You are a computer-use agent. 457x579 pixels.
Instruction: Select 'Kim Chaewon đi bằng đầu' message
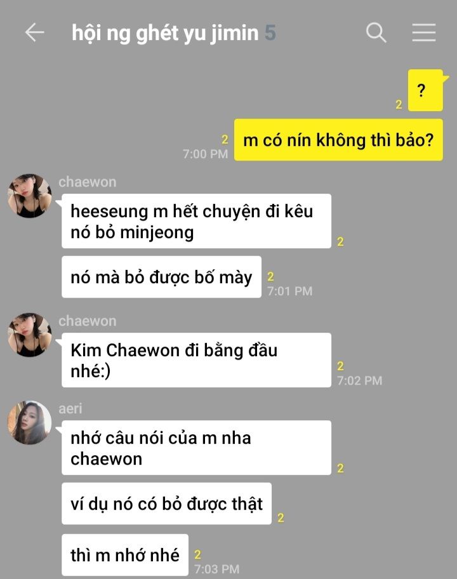[x=196, y=360]
